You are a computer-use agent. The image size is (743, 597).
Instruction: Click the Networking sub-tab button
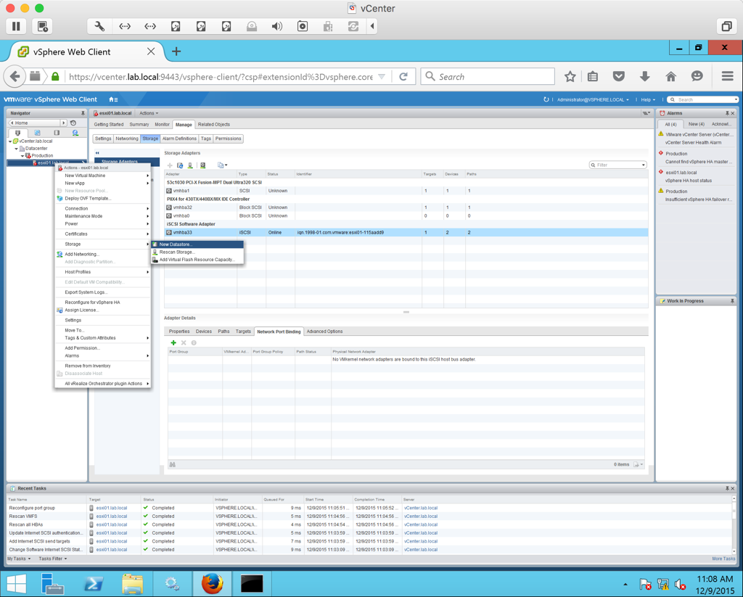126,139
